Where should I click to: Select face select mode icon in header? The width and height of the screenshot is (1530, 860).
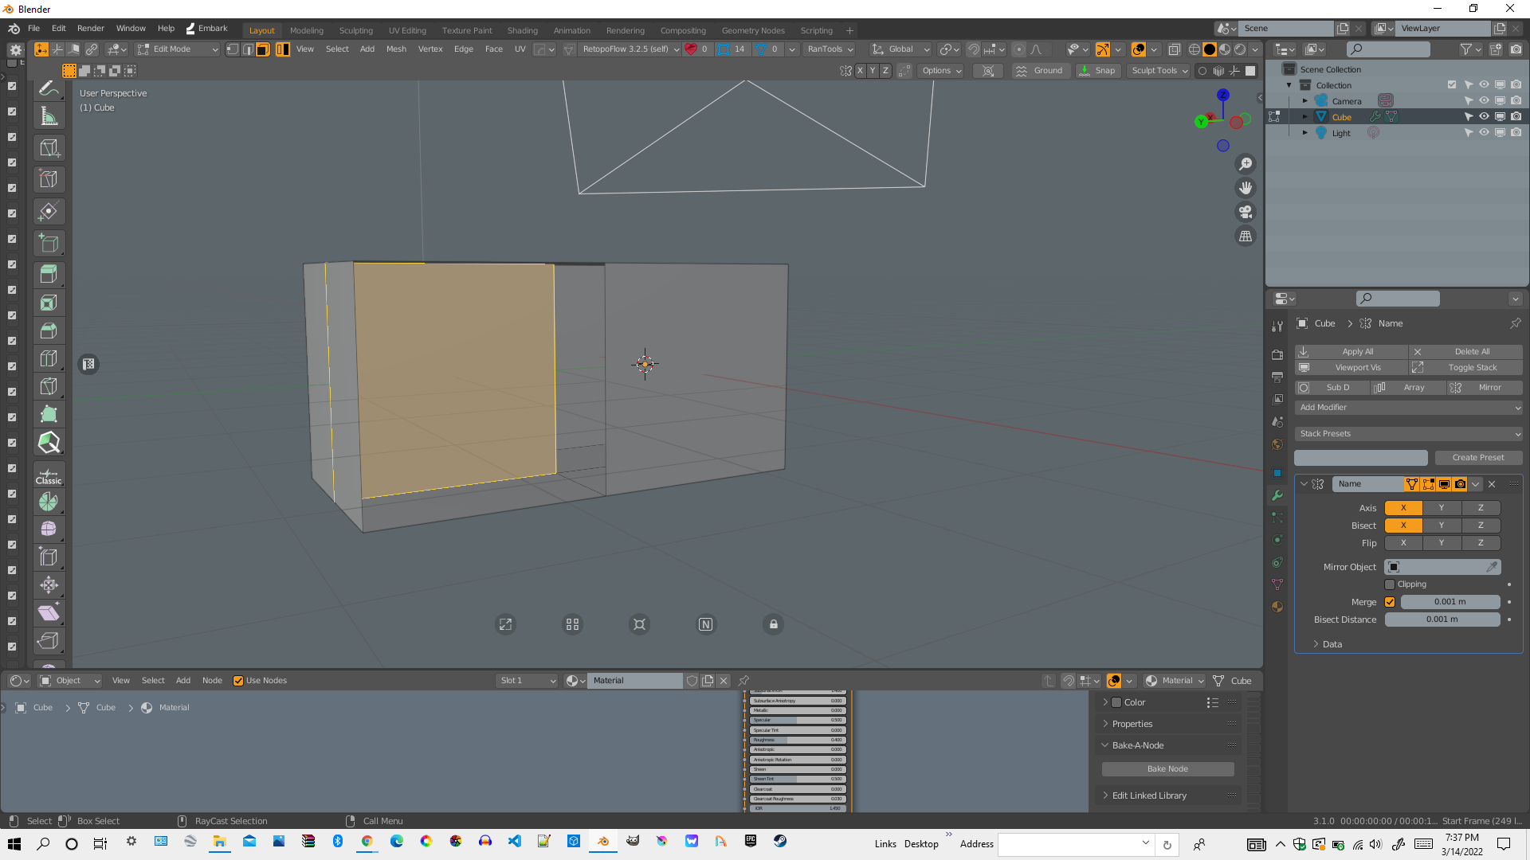coord(262,49)
